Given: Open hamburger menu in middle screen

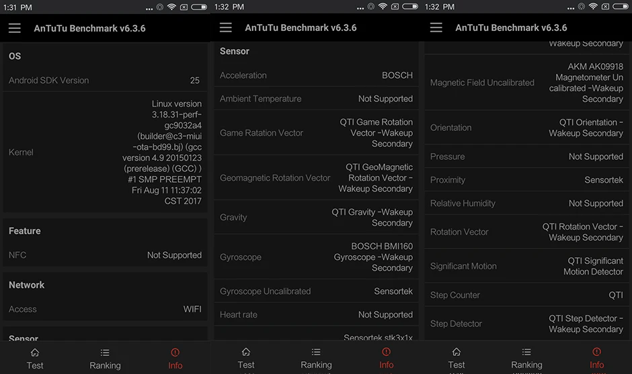Looking at the screenshot, I should coord(226,28).
